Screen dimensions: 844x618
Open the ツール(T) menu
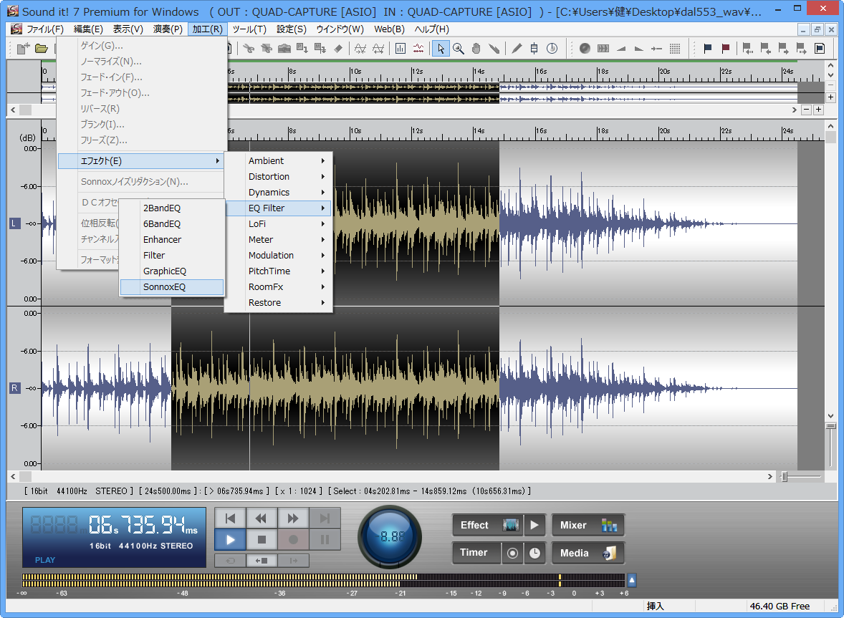249,29
